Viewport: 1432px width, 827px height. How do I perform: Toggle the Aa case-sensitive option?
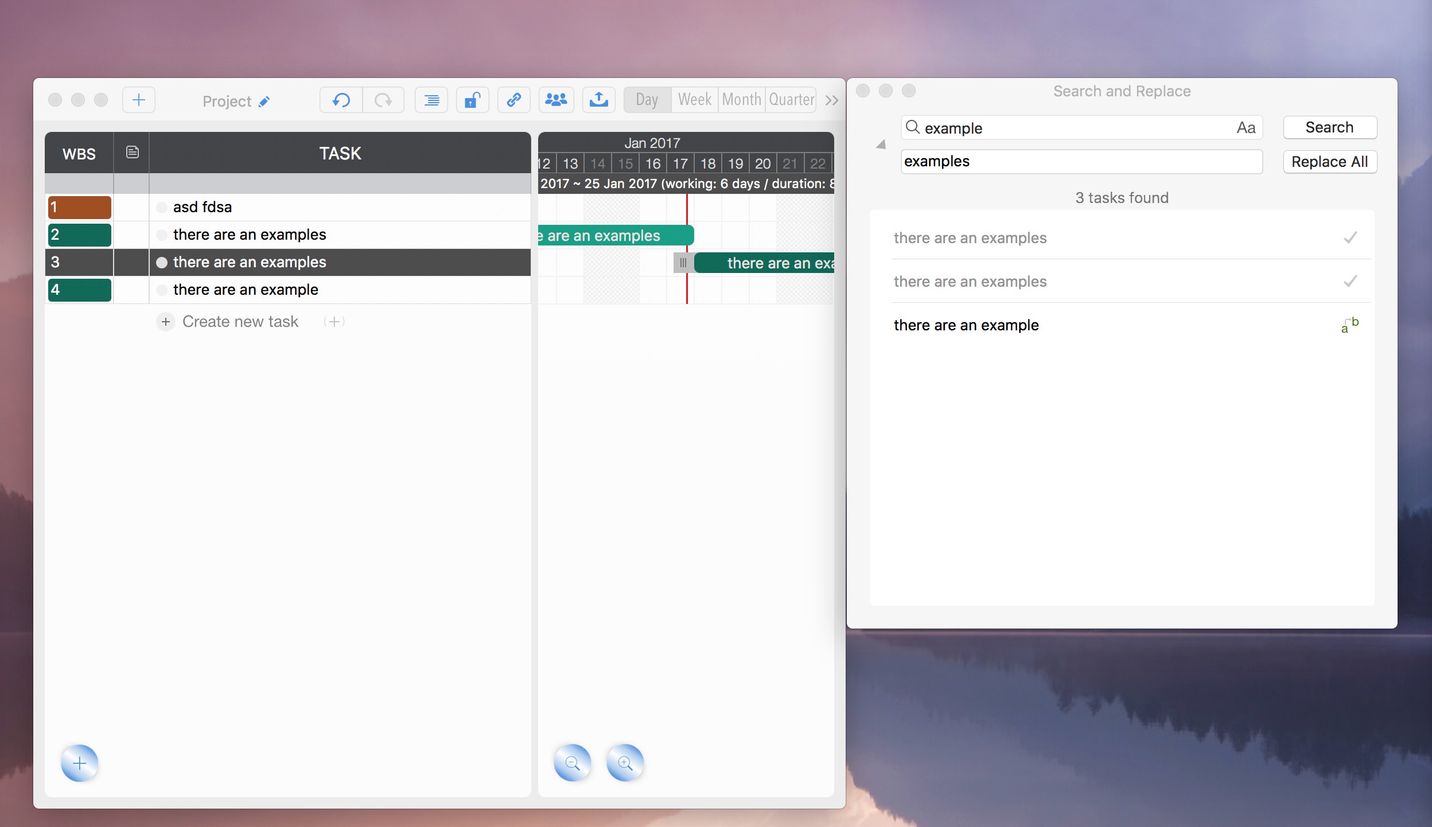point(1246,128)
